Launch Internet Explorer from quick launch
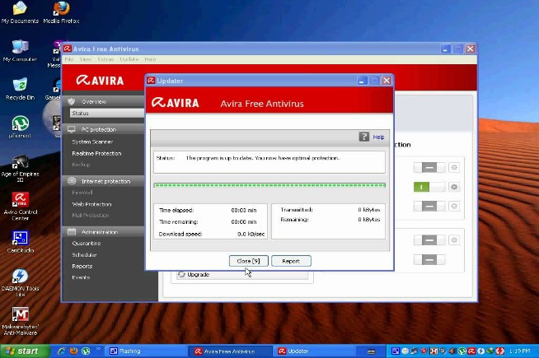This screenshot has width=539, height=358. click(62, 351)
